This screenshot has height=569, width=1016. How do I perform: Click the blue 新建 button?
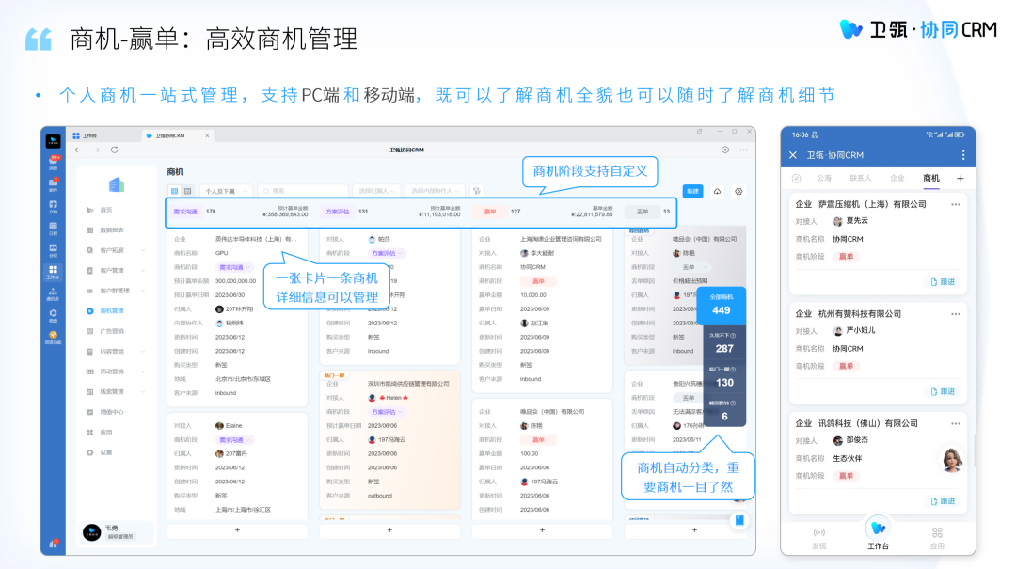click(692, 191)
